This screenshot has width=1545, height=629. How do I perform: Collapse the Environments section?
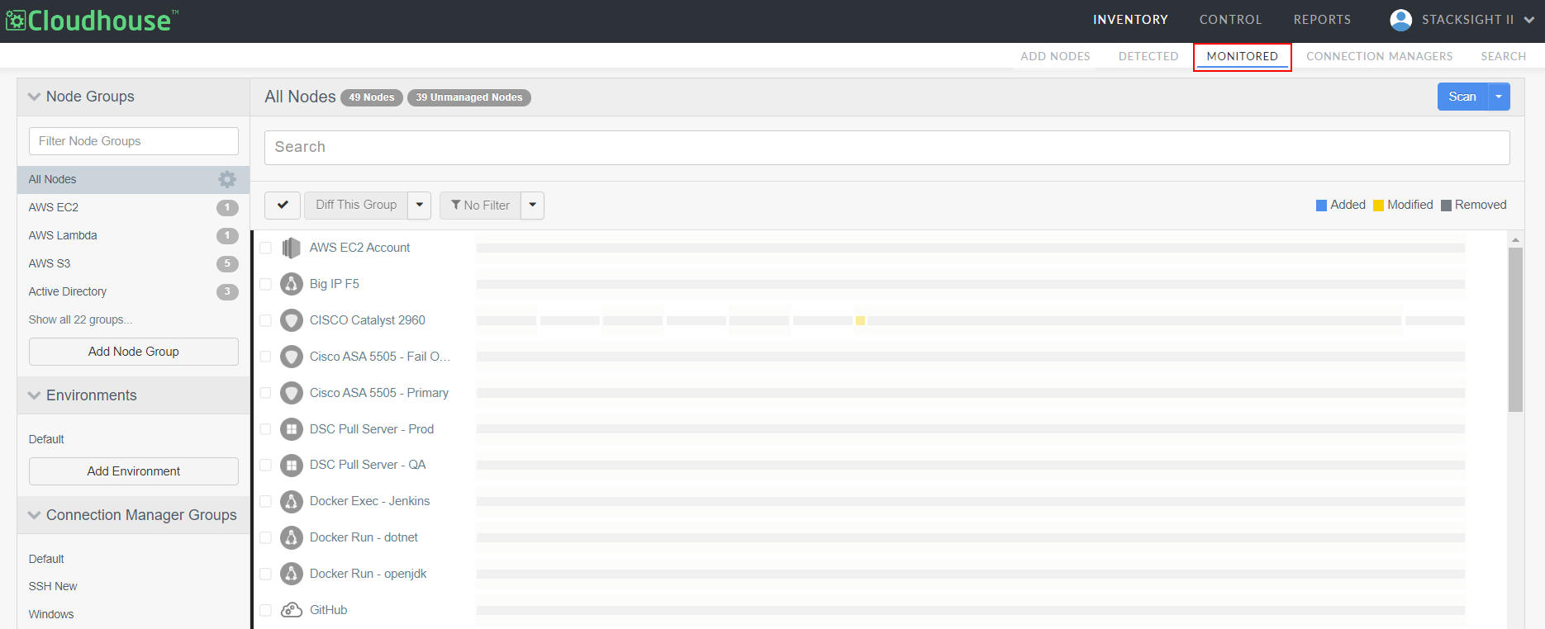[x=34, y=395]
